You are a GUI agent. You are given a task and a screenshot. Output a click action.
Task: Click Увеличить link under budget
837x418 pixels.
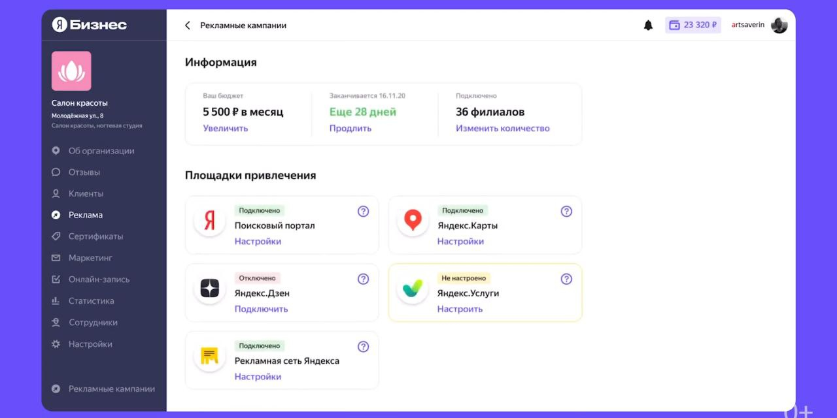[226, 129]
